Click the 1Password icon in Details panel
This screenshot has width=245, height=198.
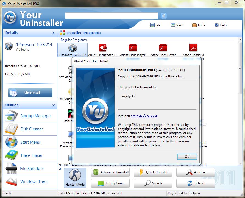(x=9, y=46)
